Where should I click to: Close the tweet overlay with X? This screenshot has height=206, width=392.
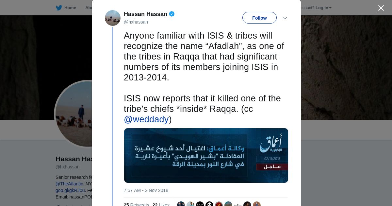pos(381,8)
